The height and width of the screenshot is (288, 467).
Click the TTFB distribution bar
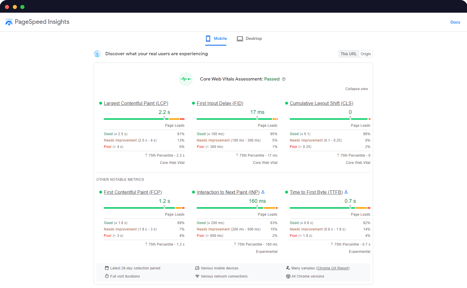click(x=330, y=208)
